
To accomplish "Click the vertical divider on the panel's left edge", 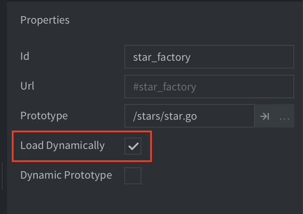I will tap(2, 176).
